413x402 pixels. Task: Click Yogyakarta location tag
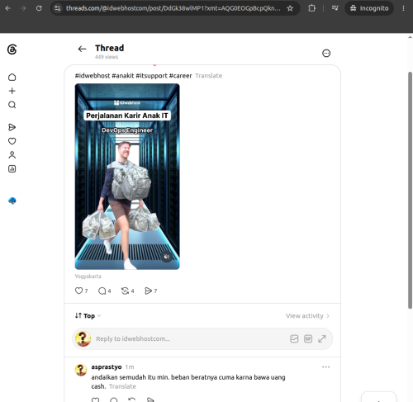(x=88, y=276)
